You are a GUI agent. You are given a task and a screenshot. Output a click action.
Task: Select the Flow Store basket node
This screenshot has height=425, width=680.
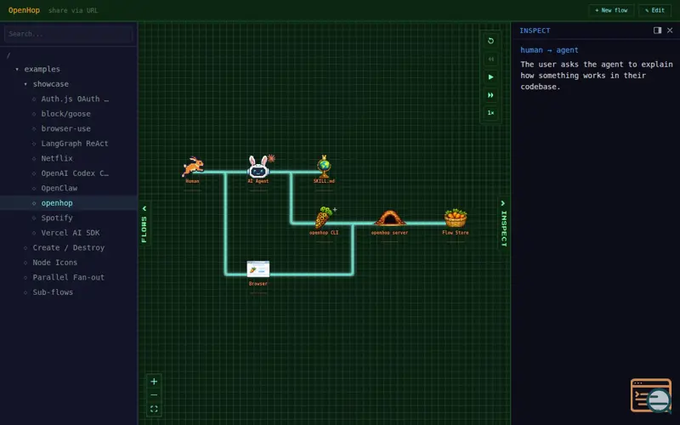tap(456, 218)
